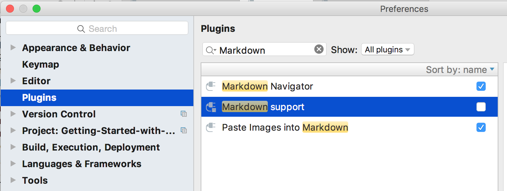Expand the Editor settings section
Image resolution: width=507 pixels, height=191 pixels.
point(13,81)
